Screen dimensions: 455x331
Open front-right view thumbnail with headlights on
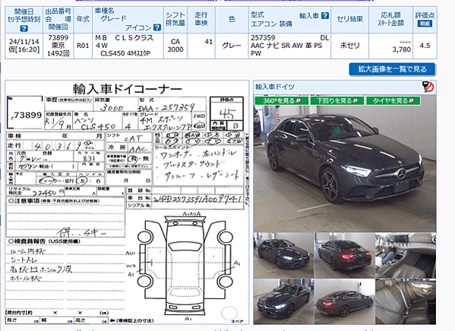(283, 301)
